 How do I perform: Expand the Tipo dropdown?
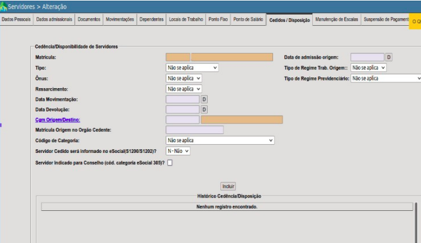pos(192,67)
